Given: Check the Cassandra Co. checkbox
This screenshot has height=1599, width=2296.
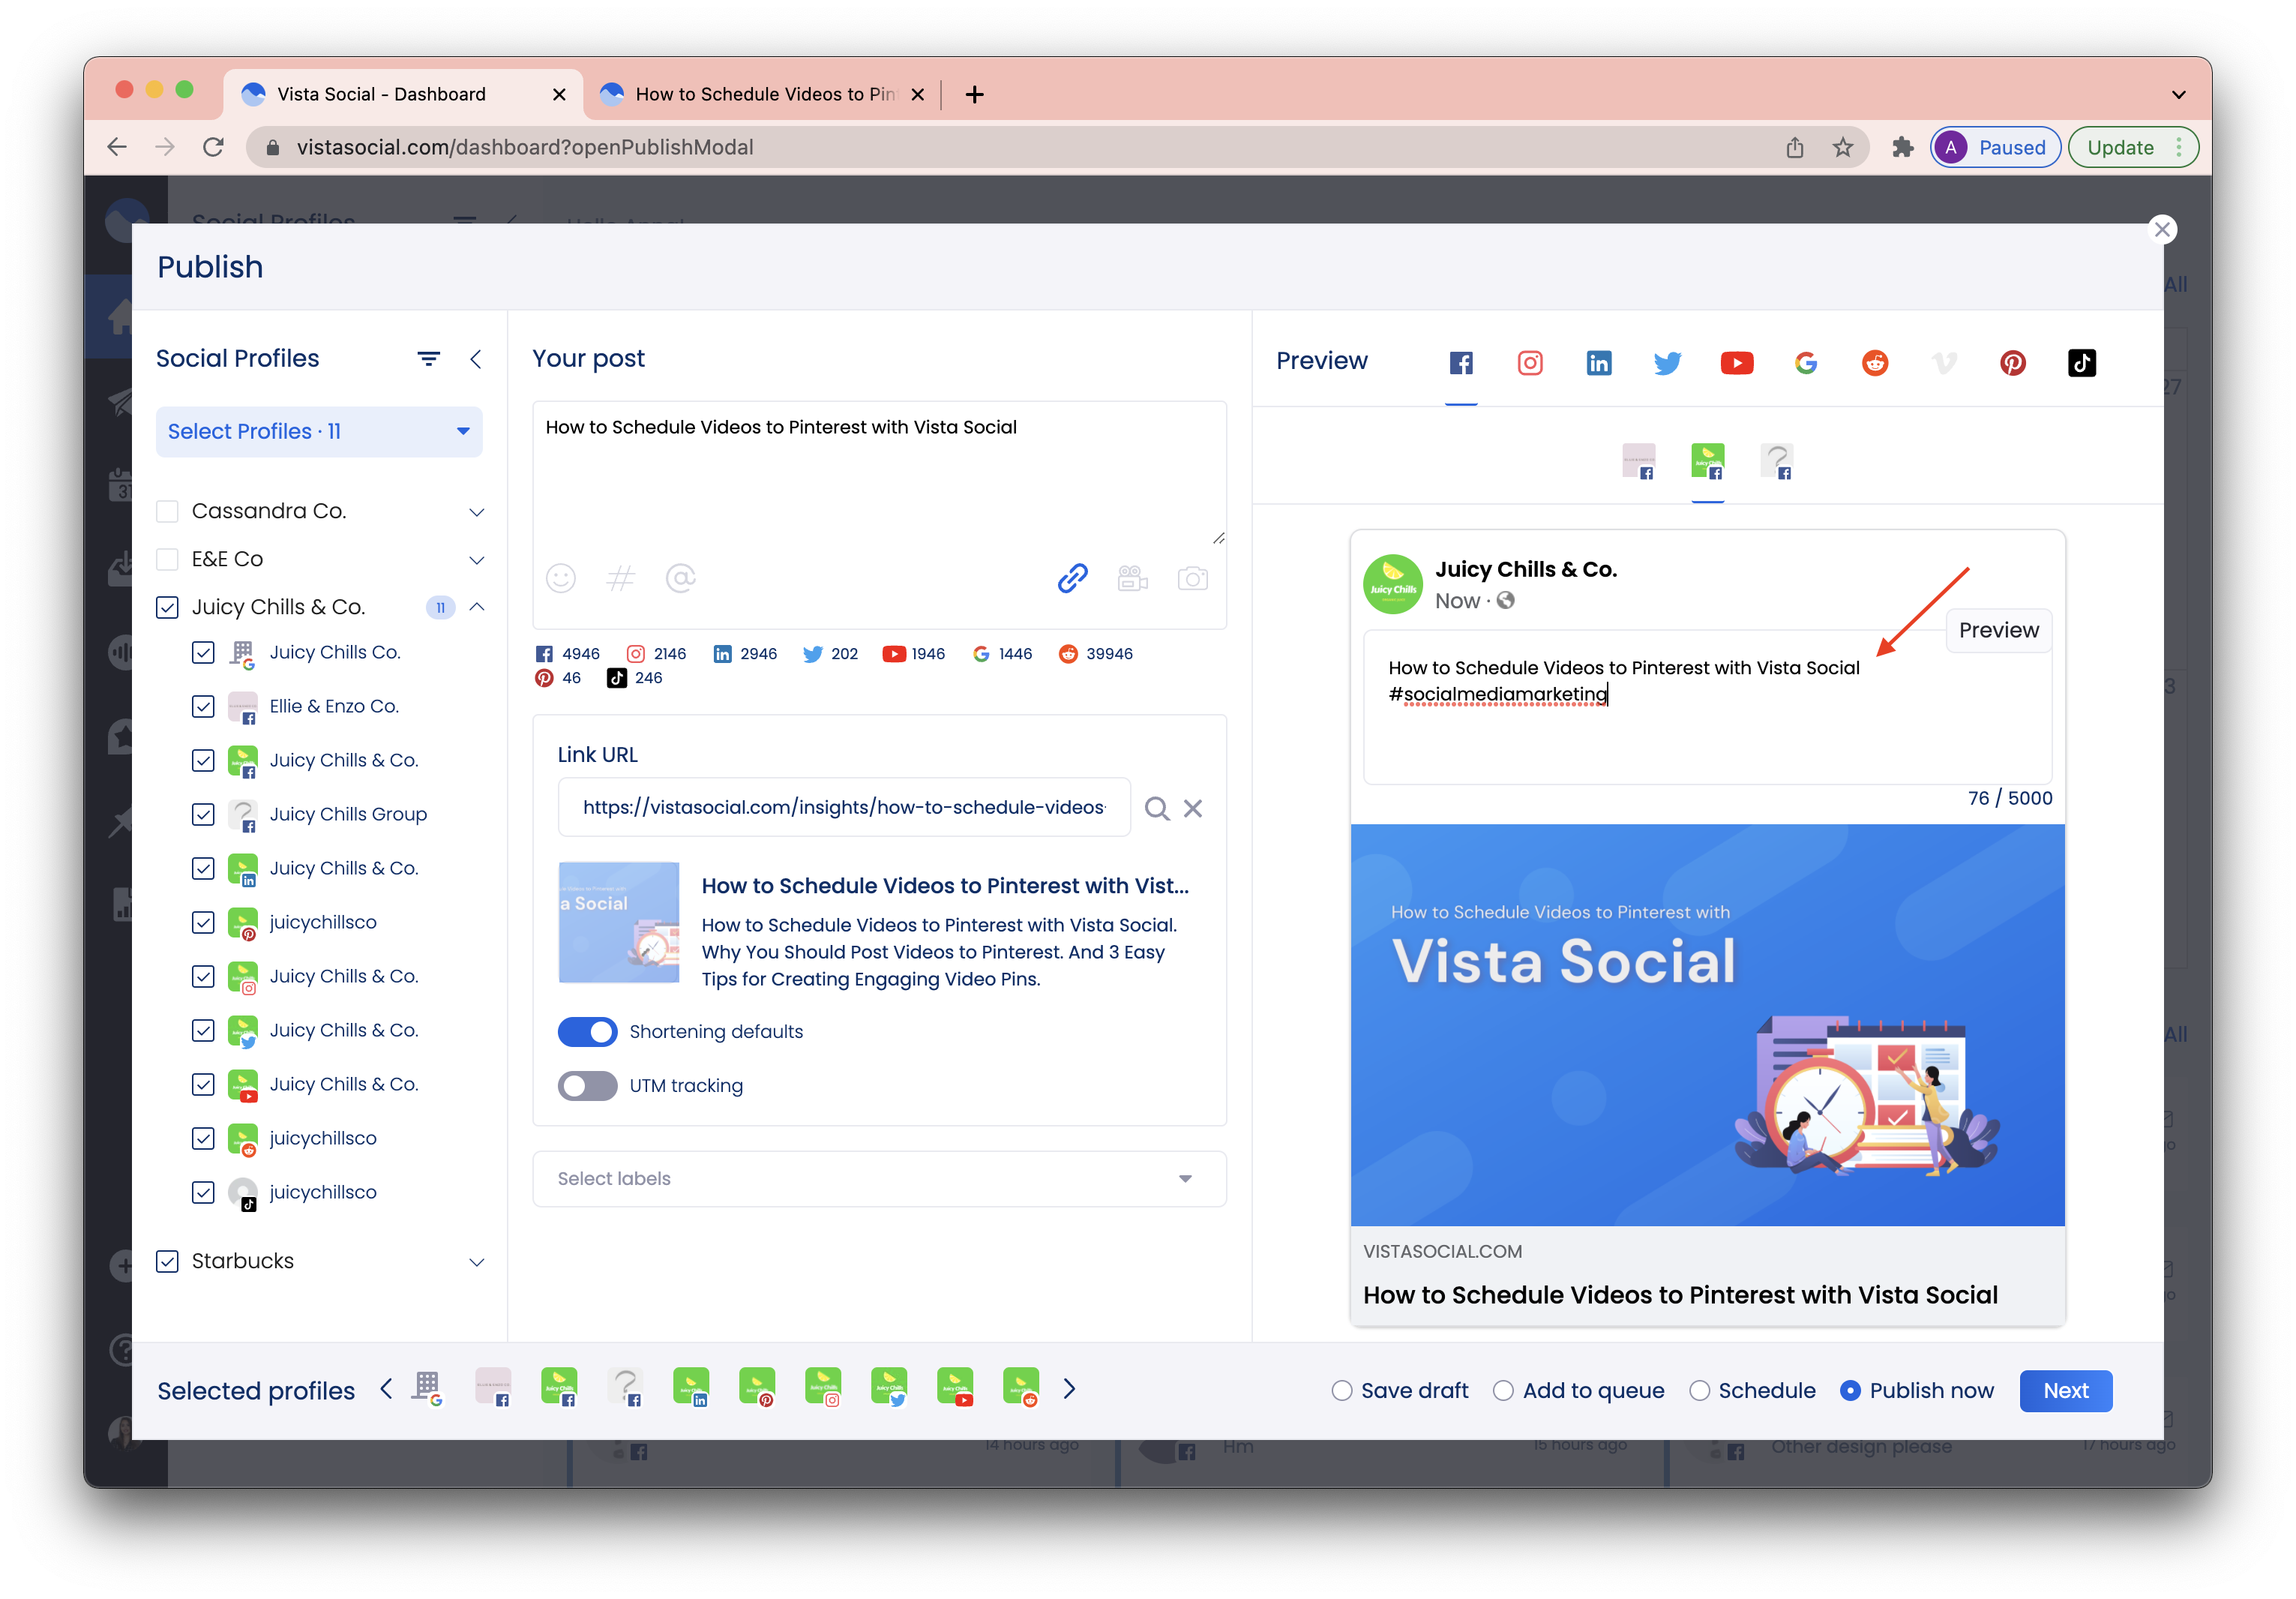Looking at the screenshot, I should (x=168, y=511).
